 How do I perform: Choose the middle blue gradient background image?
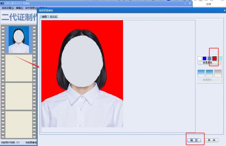click(x=209, y=73)
